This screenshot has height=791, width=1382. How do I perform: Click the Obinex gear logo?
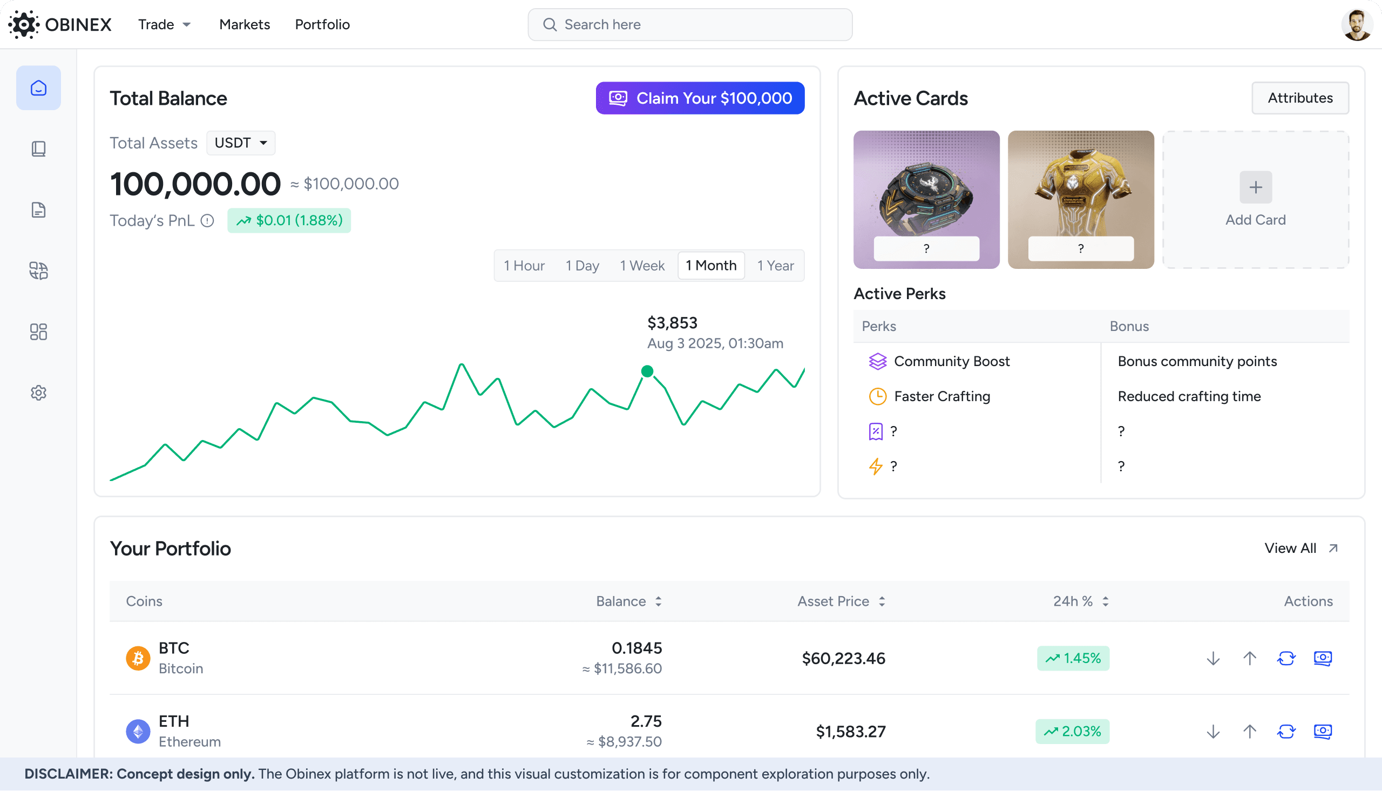click(23, 24)
